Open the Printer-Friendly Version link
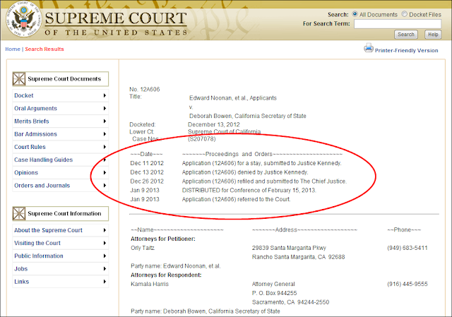 [x=407, y=50]
